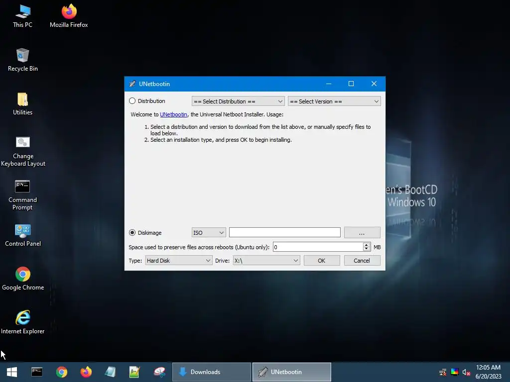Click the red-and-blue tool taskbar icon
The height and width of the screenshot is (382, 510).
[x=159, y=372]
